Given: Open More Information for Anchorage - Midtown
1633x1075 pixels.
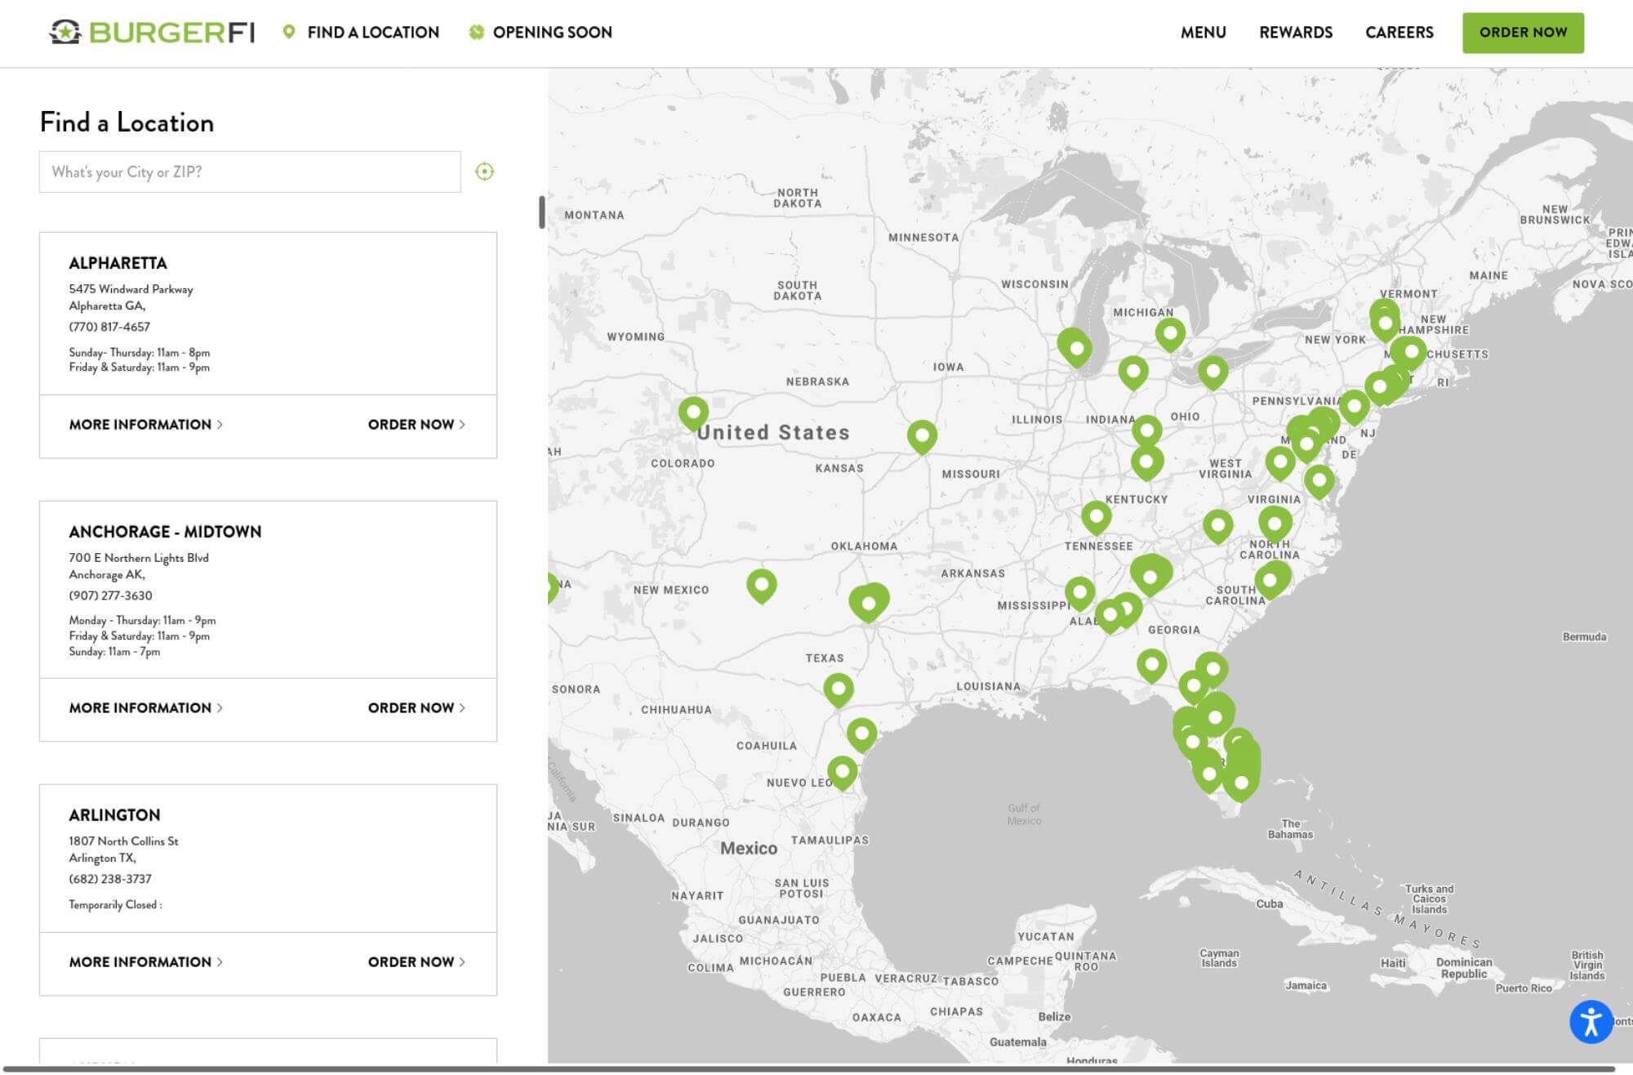Looking at the screenshot, I should [145, 708].
